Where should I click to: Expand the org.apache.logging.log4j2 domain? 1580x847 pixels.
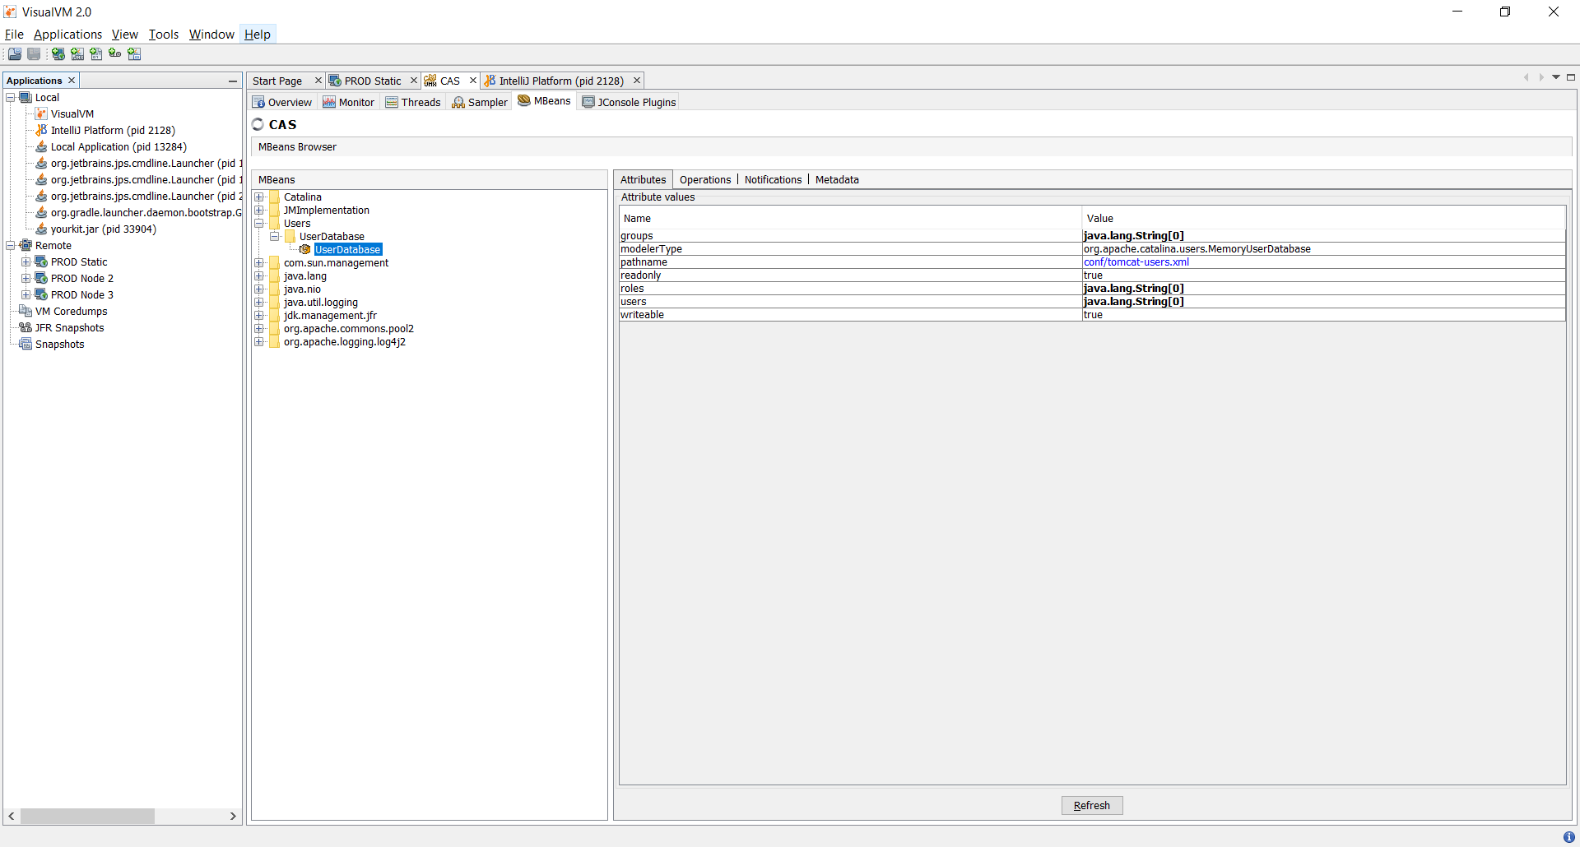coord(259,342)
